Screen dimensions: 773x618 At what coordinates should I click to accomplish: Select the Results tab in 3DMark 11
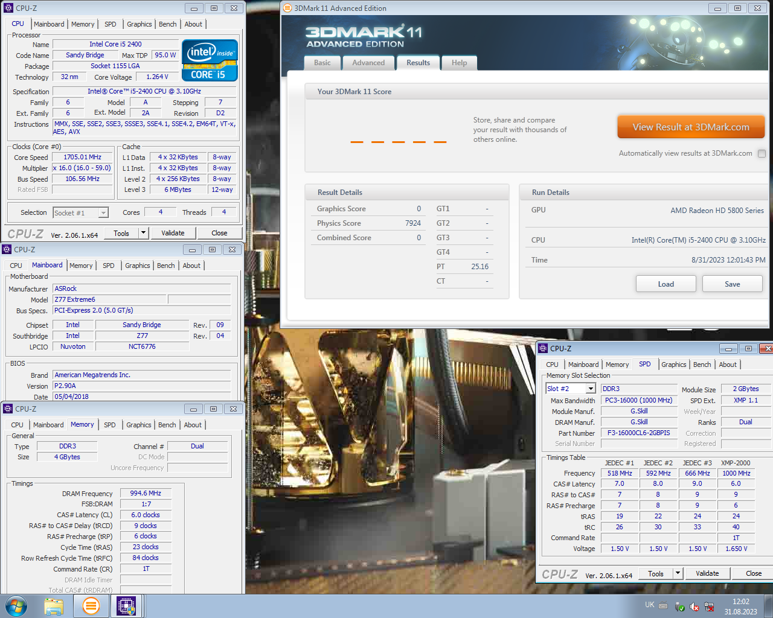[x=418, y=63]
